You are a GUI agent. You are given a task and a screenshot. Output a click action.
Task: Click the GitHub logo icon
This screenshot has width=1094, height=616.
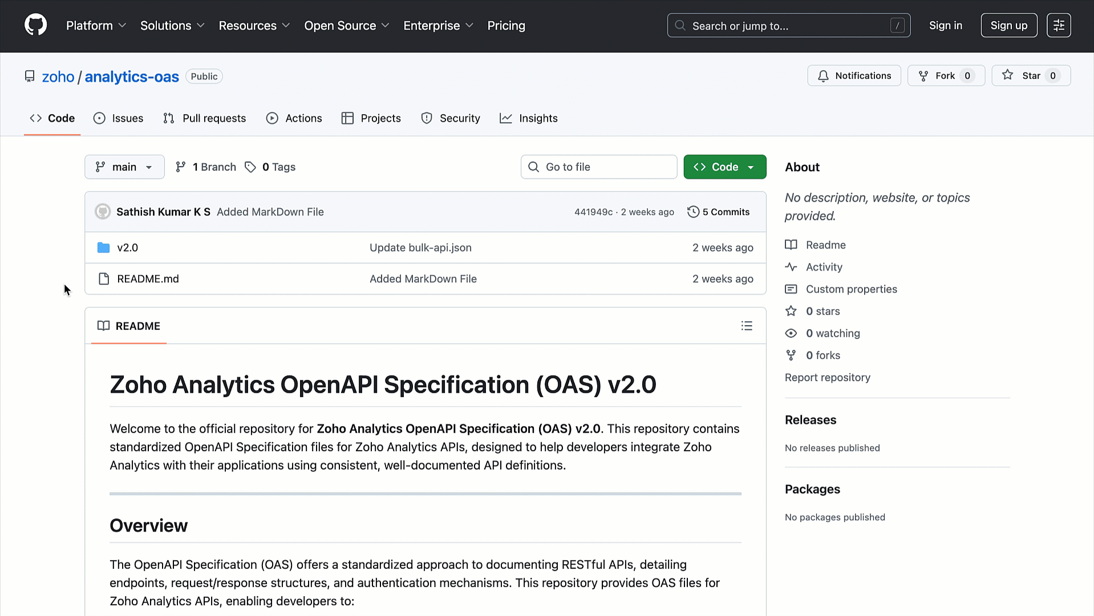coord(35,25)
